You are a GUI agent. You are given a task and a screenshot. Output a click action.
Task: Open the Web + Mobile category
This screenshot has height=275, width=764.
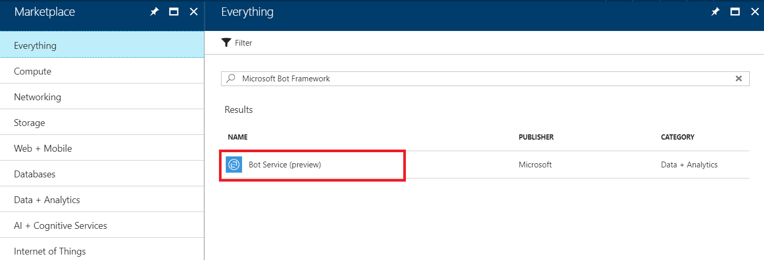pyautogui.click(x=102, y=148)
